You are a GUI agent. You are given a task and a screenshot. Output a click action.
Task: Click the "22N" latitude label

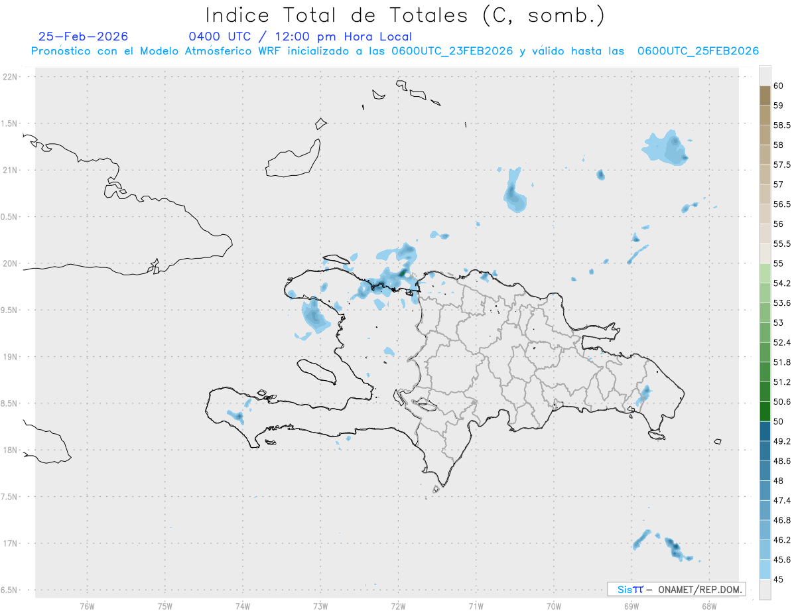[11, 77]
